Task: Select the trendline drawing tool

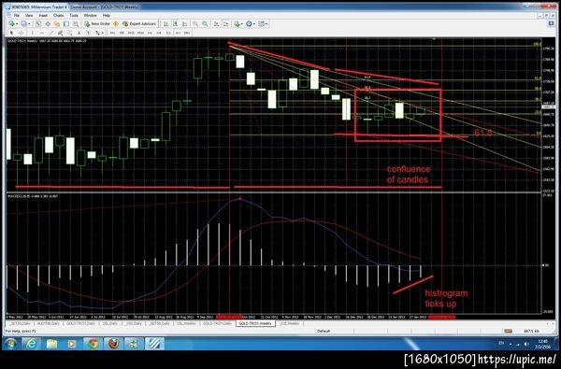Action: (x=51, y=33)
